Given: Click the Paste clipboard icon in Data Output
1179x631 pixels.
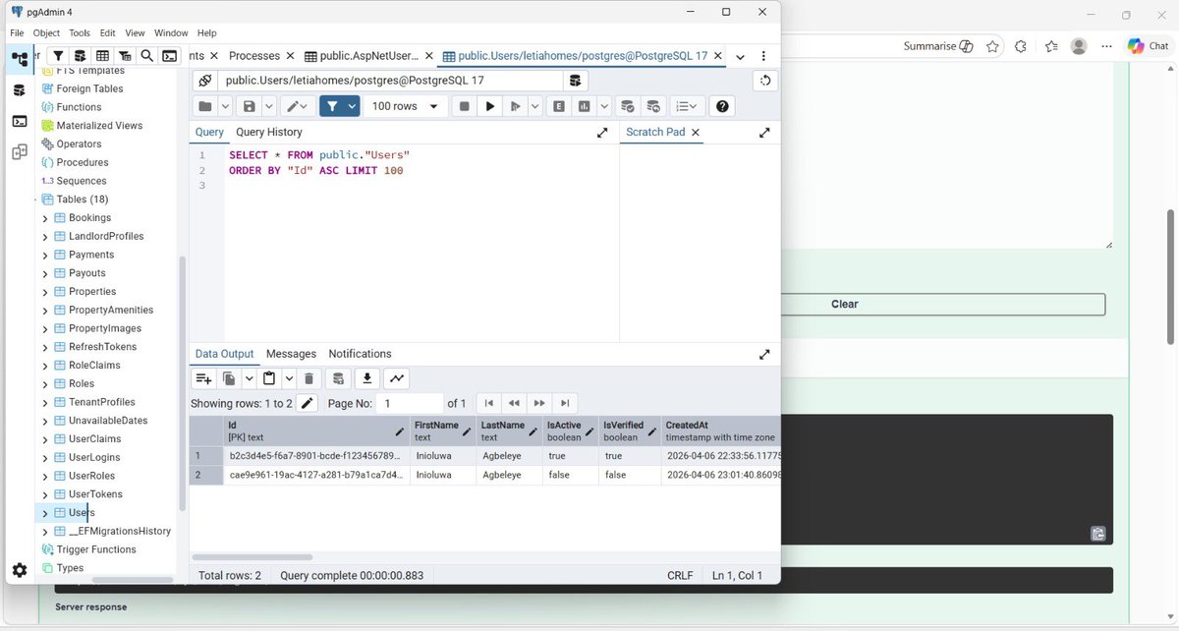Looking at the screenshot, I should click(268, 378).
